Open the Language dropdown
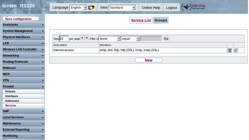Viewport: 249px width, 140px height. [78, 7]
